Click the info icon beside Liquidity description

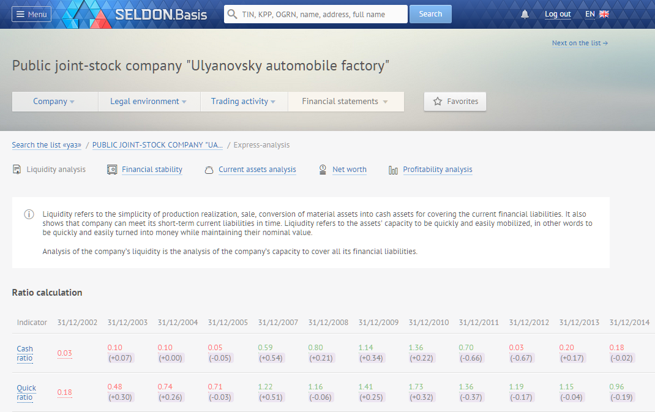[x=29, y=214]
